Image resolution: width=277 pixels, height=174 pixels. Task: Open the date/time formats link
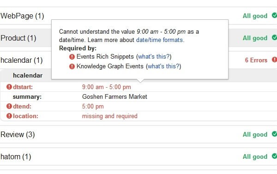160,40
